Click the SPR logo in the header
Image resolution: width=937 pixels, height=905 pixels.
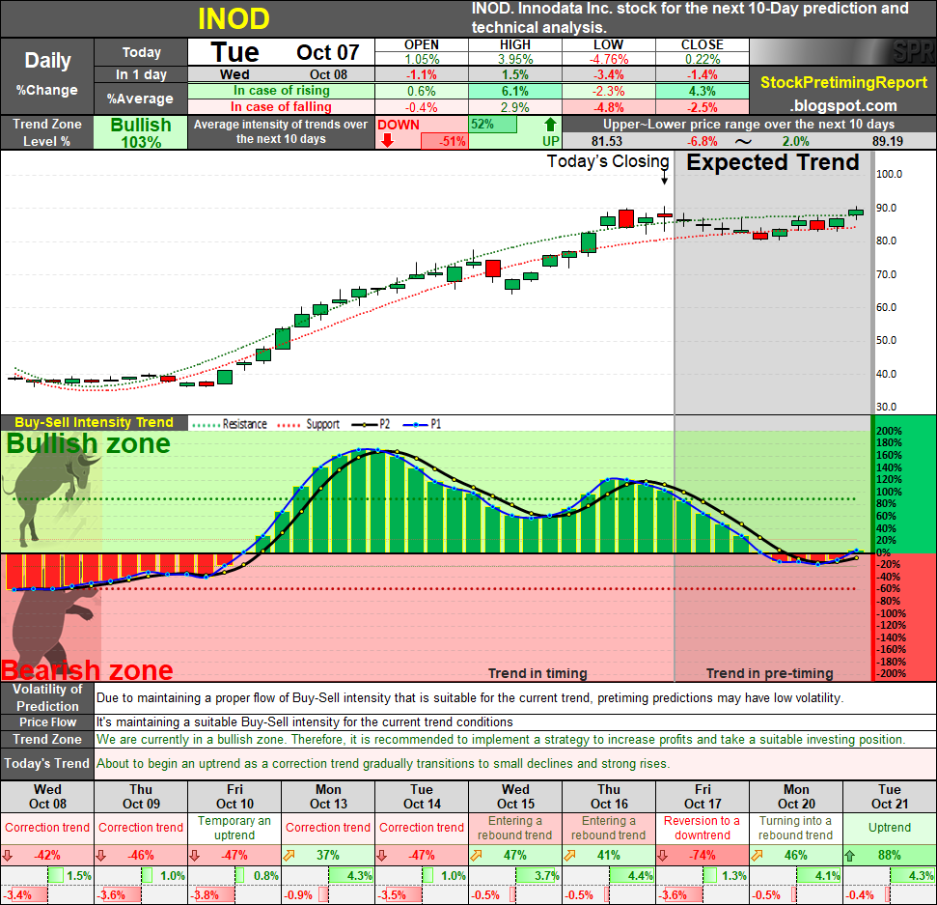click(913, 52)
